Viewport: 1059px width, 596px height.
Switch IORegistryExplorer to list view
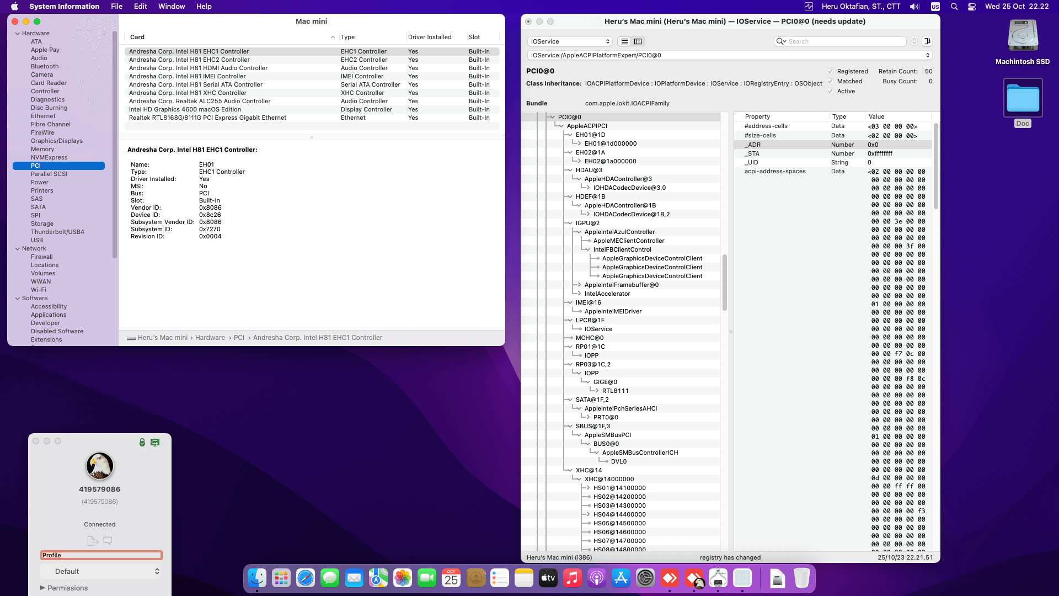click(624, 41)
